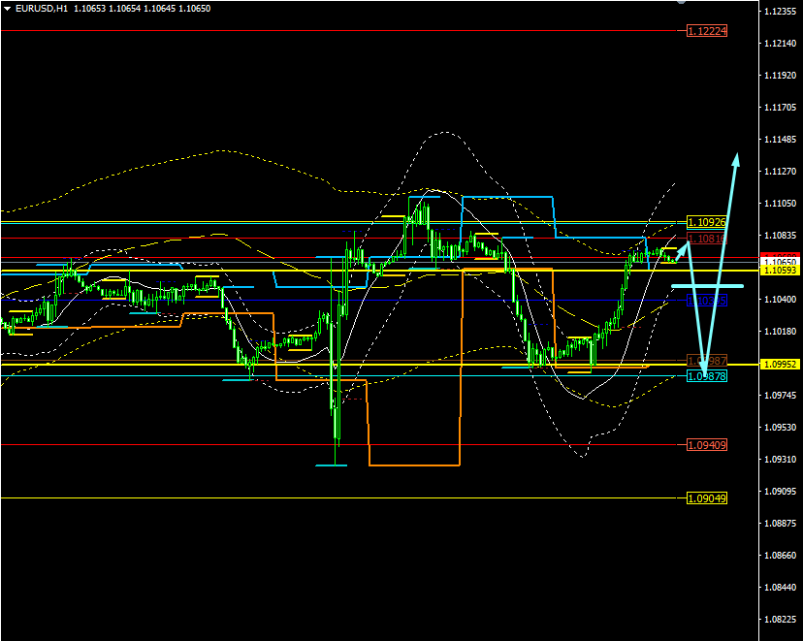The image size is (803, 641).
Task: Open the chart menu triangle beside EURUSD,H1
Action: (7, 8)
